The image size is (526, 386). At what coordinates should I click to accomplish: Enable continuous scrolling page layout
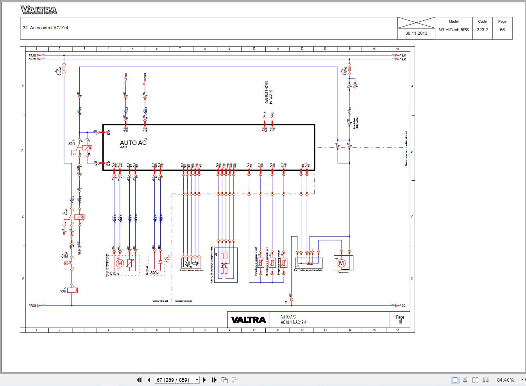[465, 380]
